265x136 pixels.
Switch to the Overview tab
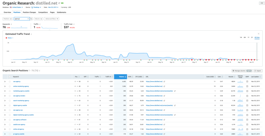pos(8,12)
